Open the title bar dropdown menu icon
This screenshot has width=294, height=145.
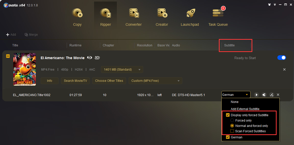[275, 5]
